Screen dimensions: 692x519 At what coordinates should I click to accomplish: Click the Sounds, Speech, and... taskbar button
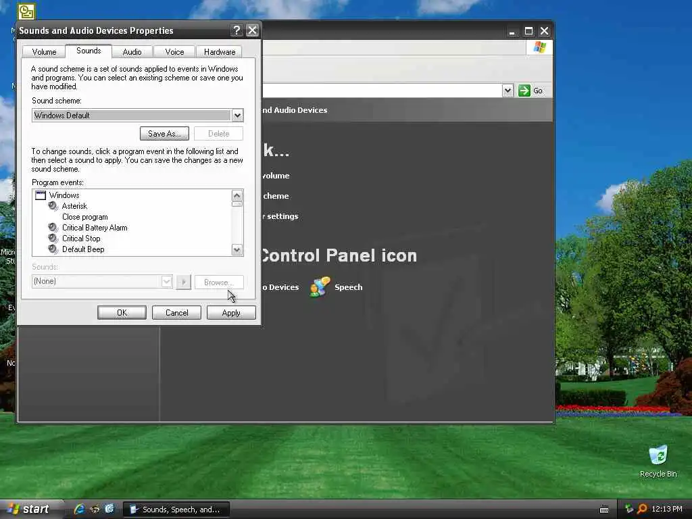(x=176, y=510)
